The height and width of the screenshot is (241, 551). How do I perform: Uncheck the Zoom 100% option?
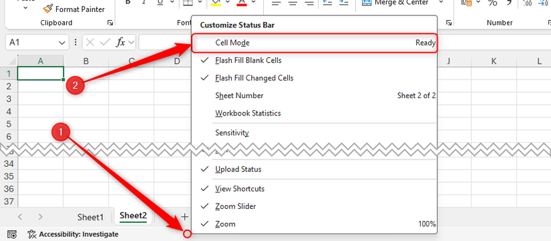point(314,224)
